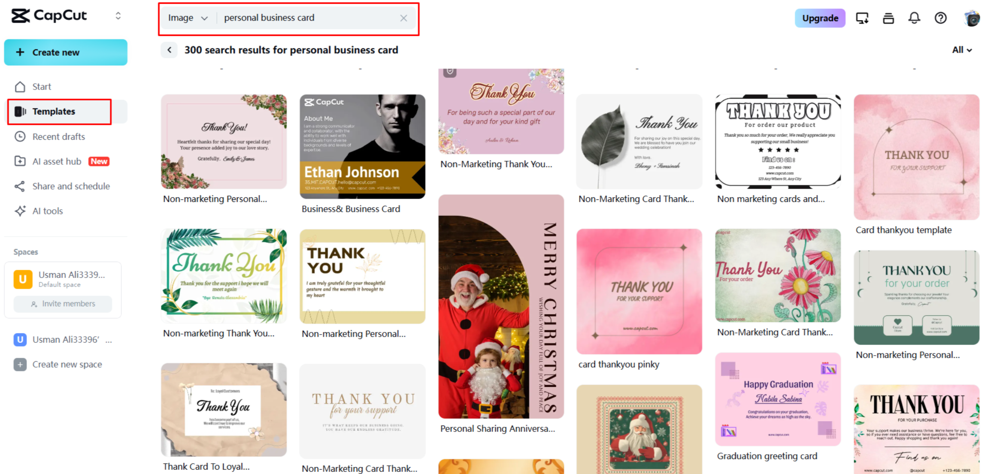Expand the workspace switcher arrows beside CapCut
The width and height of the screenshot is (1003, 474).
(118, 16)
